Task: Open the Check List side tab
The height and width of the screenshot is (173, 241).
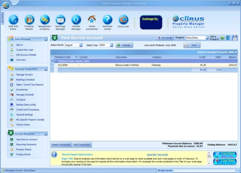Action: (2, 17)
